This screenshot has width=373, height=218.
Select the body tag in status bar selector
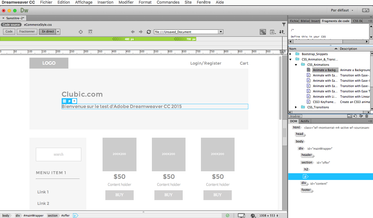click(x=6, y=215)
